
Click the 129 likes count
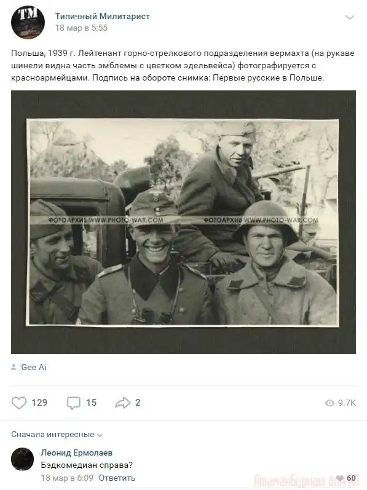tap(39, 403)
